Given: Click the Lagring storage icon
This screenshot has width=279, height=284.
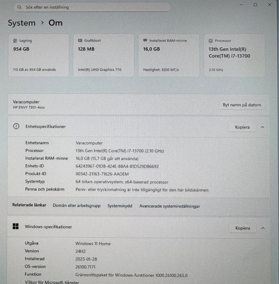Looking at the screenshot, I should (15, 41).
